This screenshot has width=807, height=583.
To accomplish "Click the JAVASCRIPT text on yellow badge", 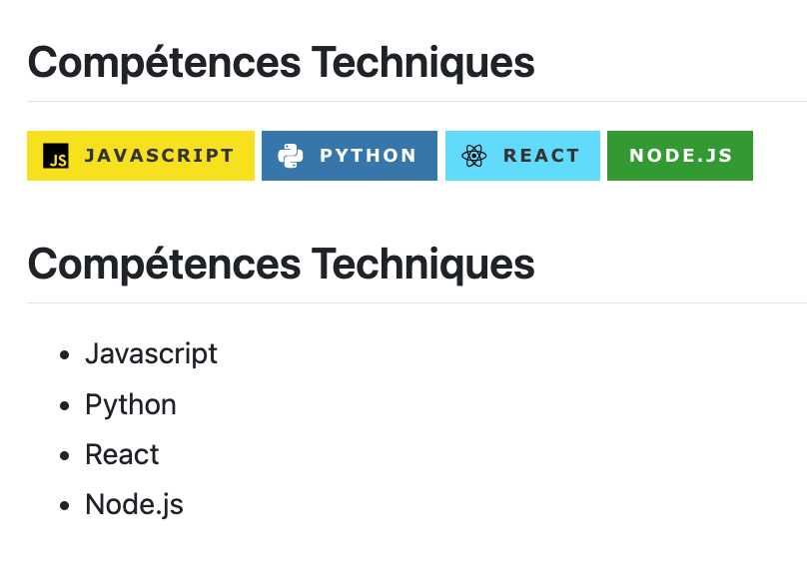I will coord(159,156).
